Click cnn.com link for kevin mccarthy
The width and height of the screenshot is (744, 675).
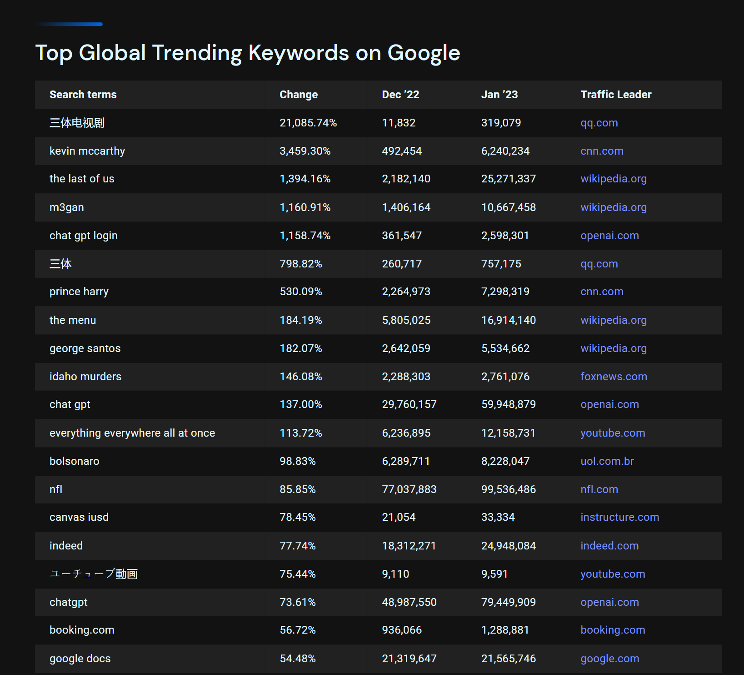point(602,151)
